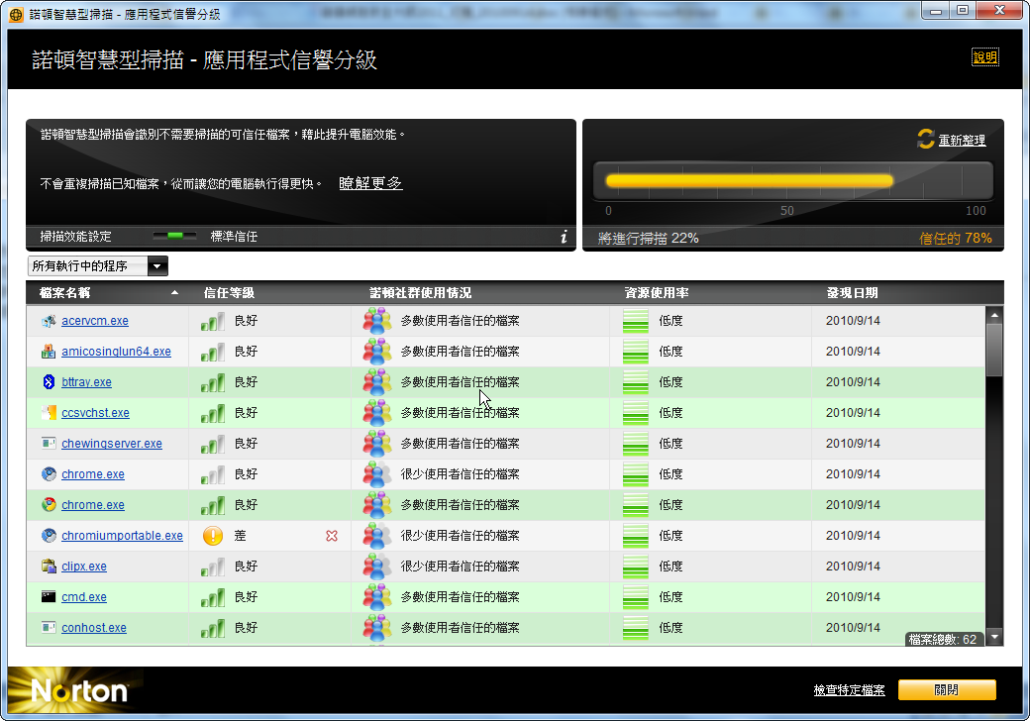Screen dimensions: 1030x721
Task: Click resource usage meter for acervcm.exe
Action: tap(635, 321)
